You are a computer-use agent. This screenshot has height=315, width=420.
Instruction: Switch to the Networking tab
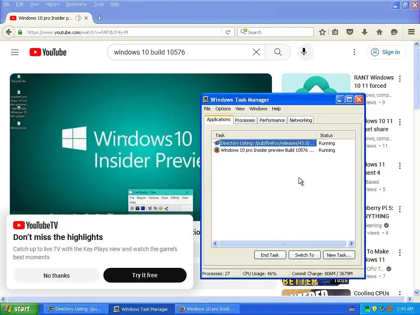[301, 120]
